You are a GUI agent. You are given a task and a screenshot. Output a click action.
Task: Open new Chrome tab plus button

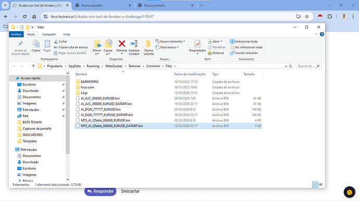202,5
